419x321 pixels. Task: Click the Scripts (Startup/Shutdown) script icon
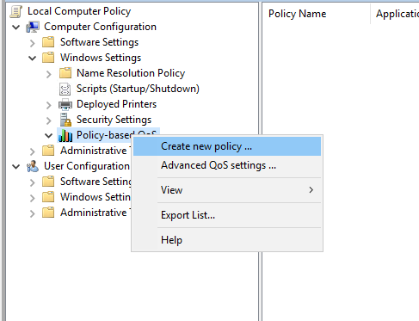coord(65,89)
